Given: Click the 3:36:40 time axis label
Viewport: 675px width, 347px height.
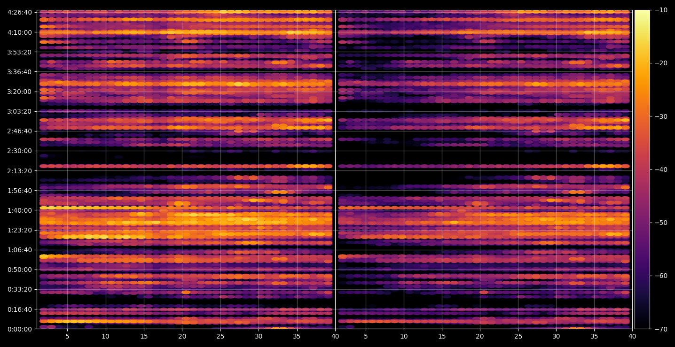Looking at the screenshot, I should coord(19,72).
